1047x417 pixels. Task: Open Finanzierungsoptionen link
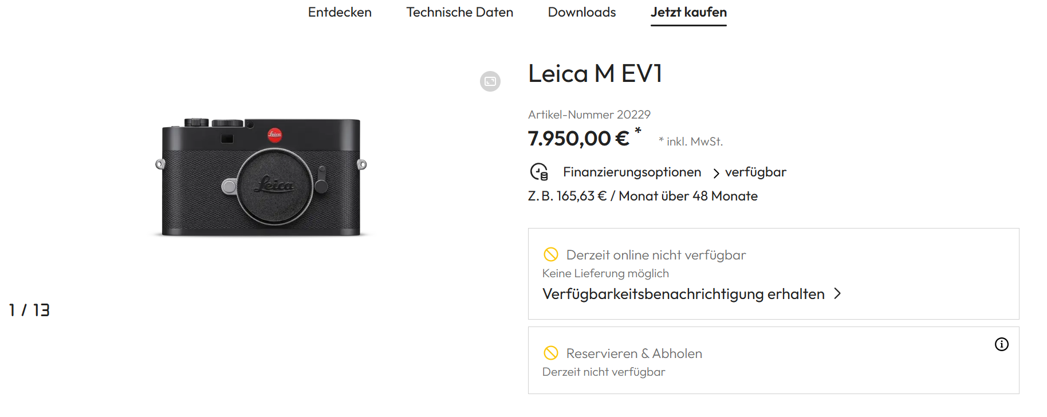(x=632, y=172)
